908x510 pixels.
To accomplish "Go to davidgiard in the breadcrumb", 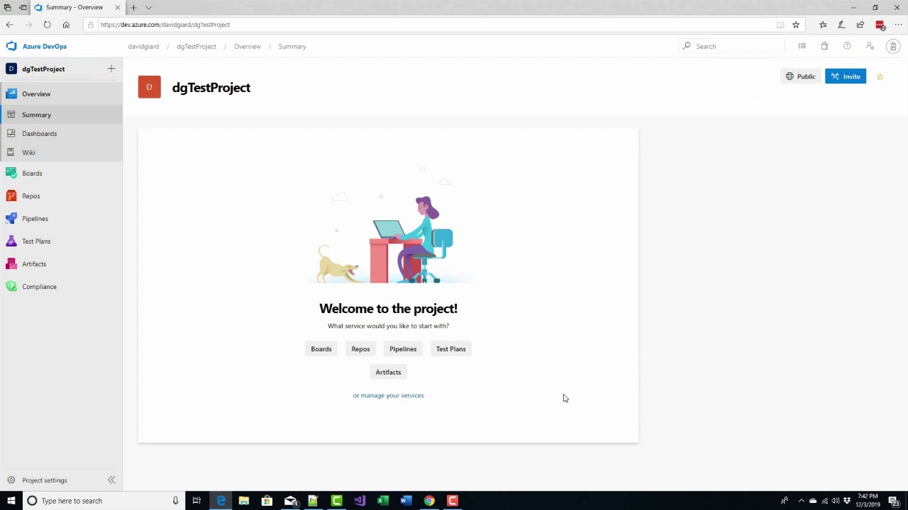I will [143, 47].
